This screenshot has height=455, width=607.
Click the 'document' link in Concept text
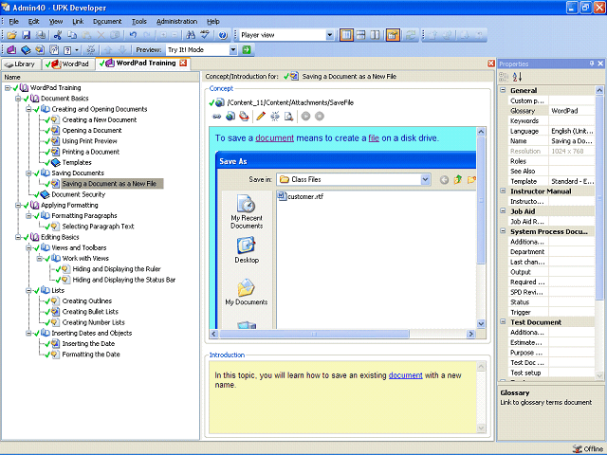coord(274,138)
